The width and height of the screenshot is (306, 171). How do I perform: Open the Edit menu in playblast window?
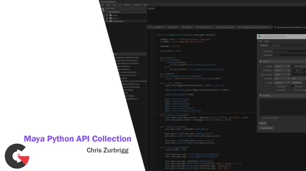point(260,41)
